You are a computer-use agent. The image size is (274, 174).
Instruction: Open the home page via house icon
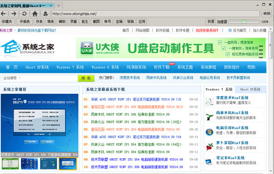(35, 13)
